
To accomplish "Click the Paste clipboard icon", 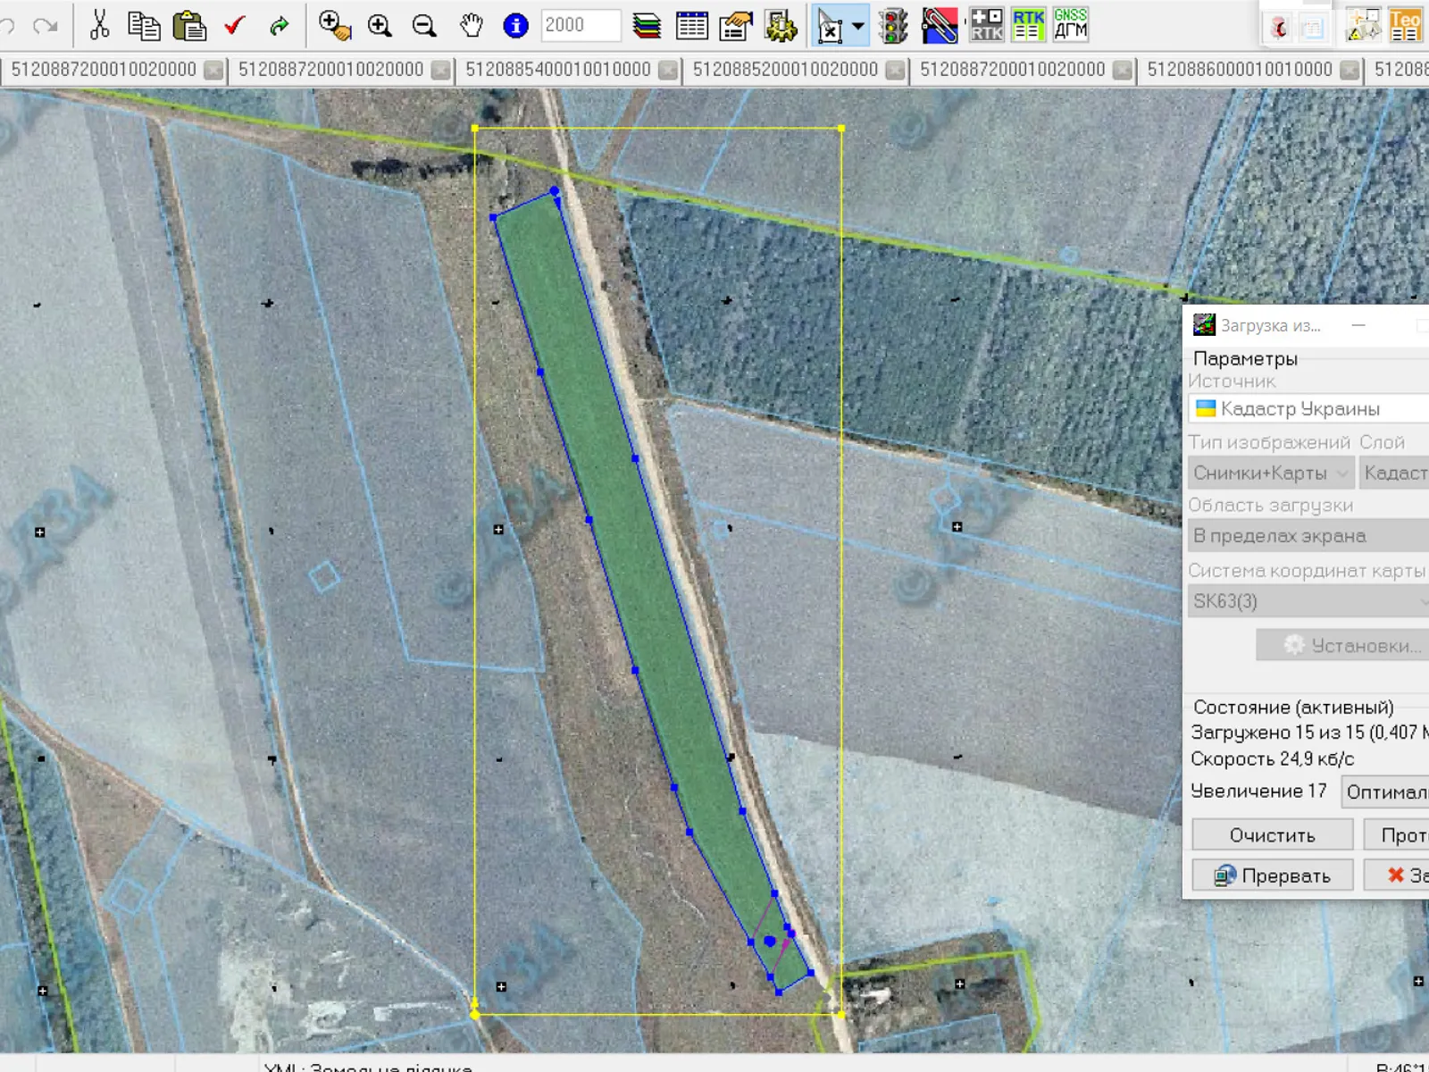I will (188, 25).
